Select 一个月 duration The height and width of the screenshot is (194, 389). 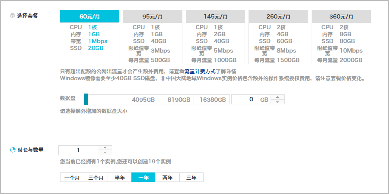coord(72,178)
